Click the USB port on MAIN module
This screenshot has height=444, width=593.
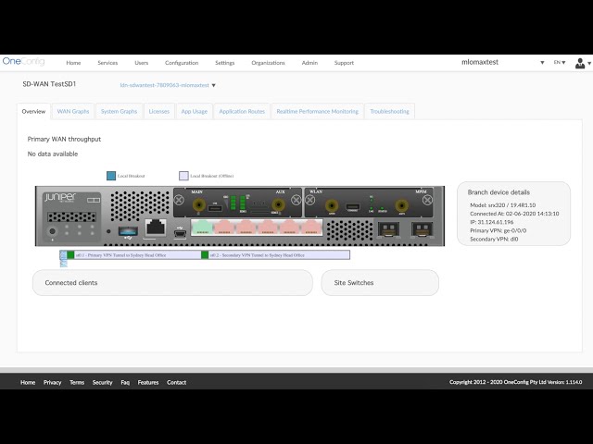(215, 207)
